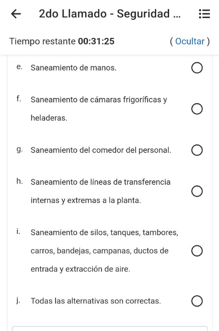Click the quiz title 2do Llamado - Seguridad
The width and height of the screenshot is (219, 331).
point(110,14)
